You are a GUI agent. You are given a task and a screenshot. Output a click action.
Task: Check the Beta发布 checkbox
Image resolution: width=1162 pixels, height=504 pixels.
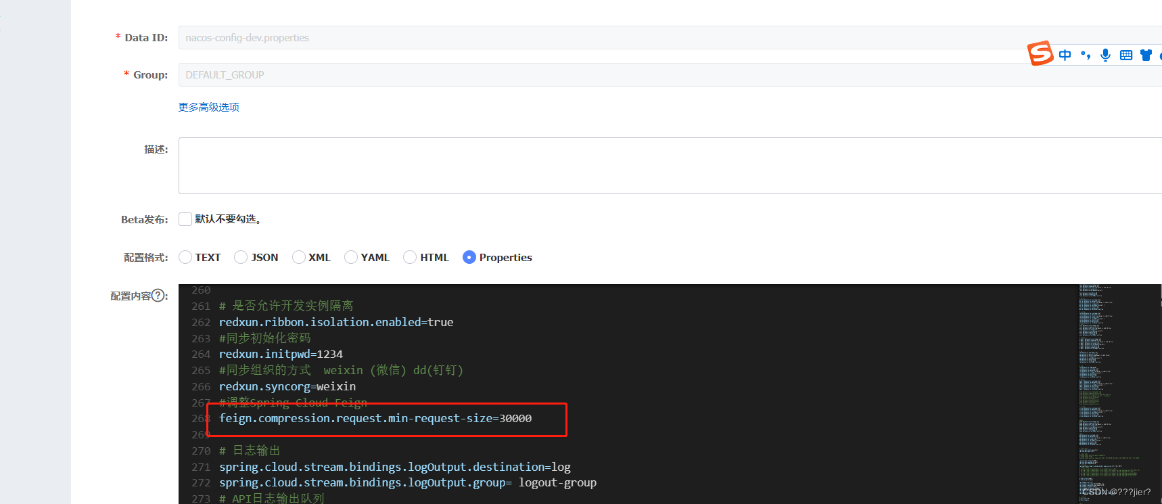(185, 219)
